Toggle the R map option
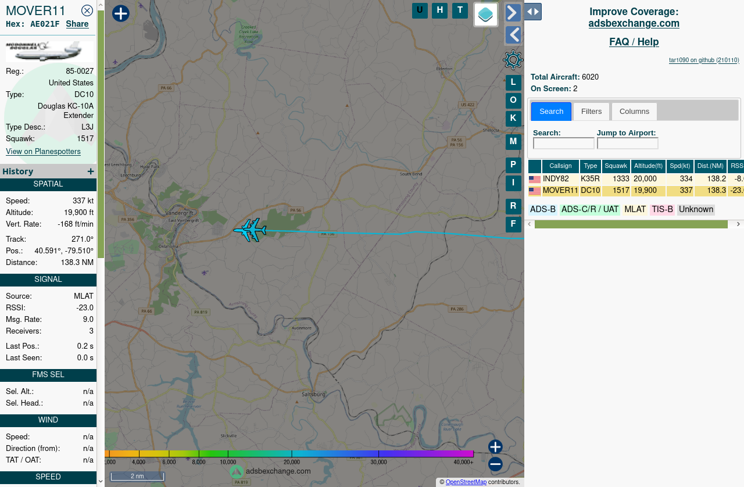Viewport: 744px width, 487px height. 513,206
